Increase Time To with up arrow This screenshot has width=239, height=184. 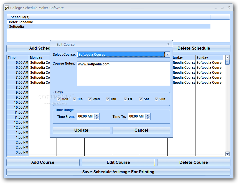pyautogui.click(x=148, y=115)
